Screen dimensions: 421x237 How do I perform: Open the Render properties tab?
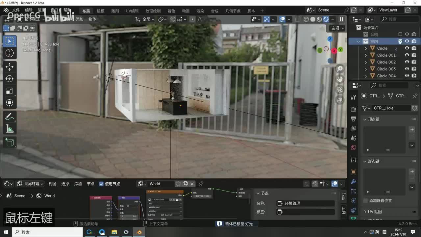coord(354,109)
